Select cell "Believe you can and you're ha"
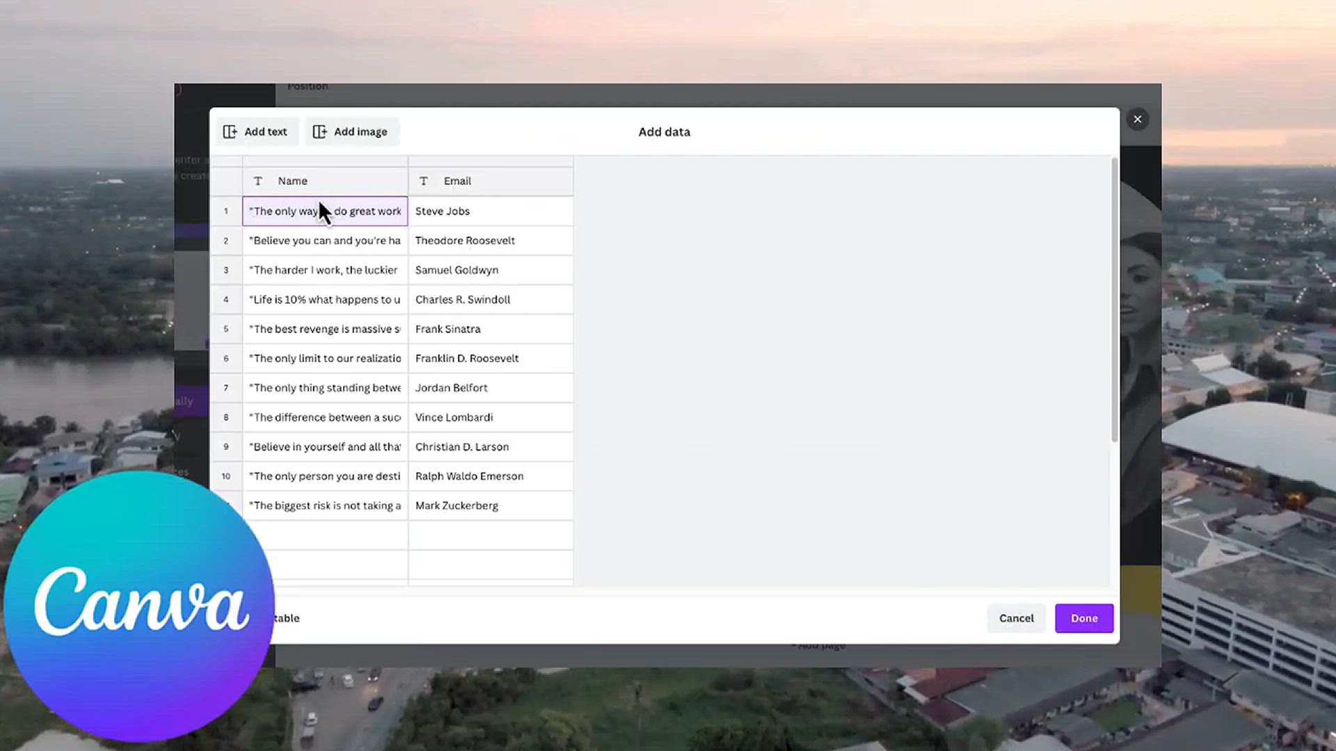The width and height of the screenshot is (1336, 751). pos(325,241)
